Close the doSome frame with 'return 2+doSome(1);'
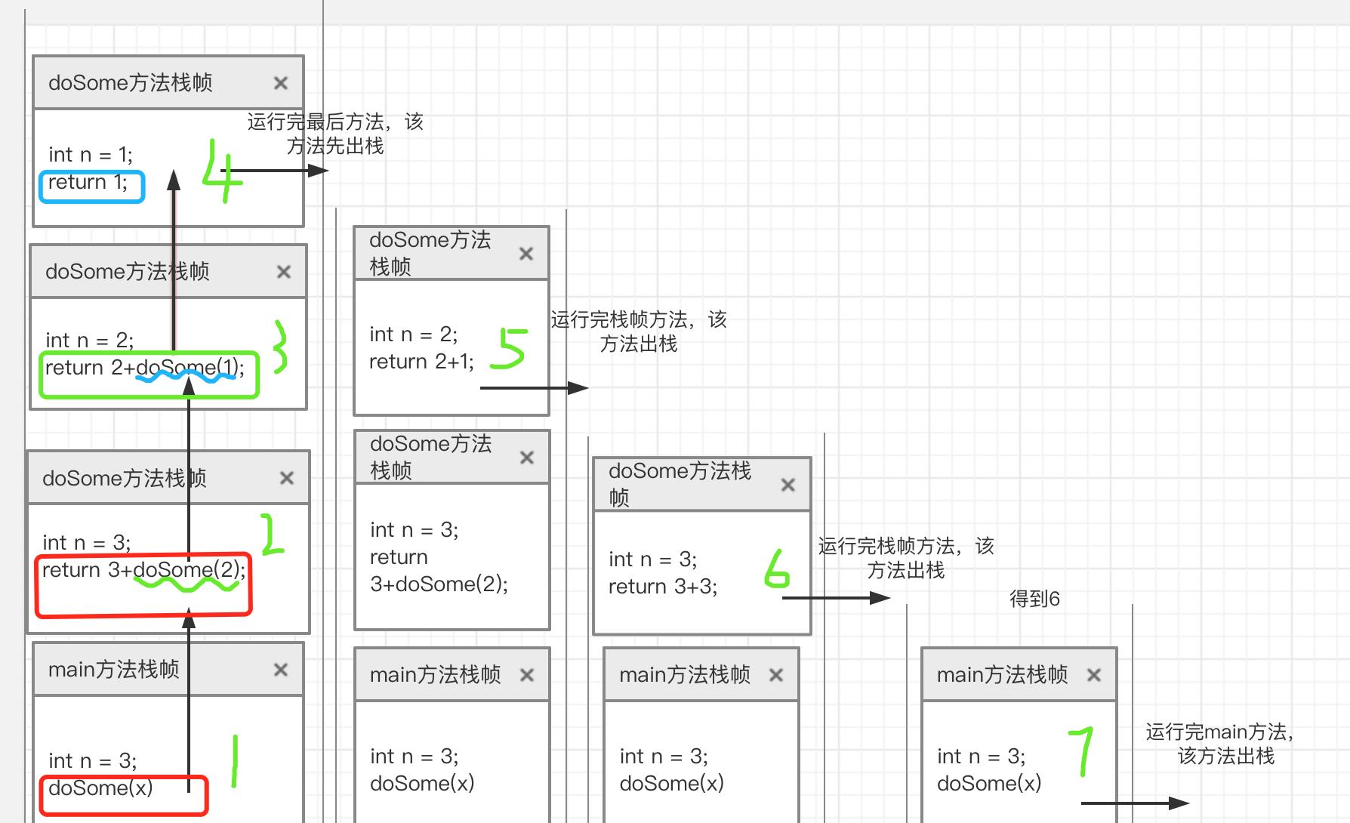1350x823 pixels. pos(284,272)
